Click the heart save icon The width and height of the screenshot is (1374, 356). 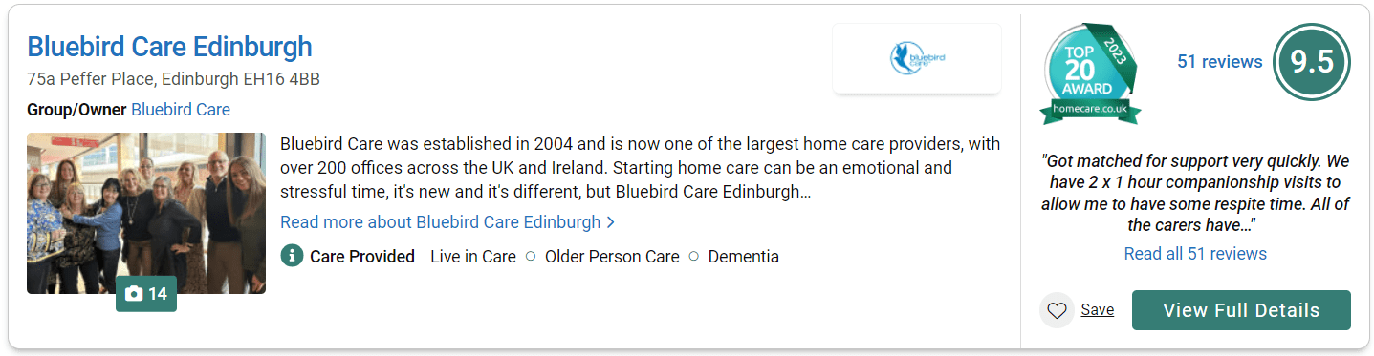(x=1057, y=310)
